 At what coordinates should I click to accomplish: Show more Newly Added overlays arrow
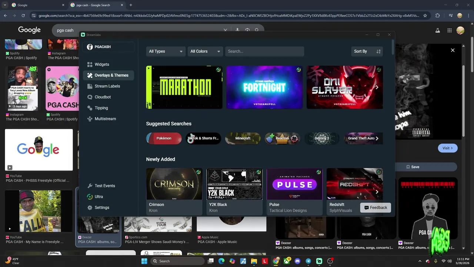point(377,192)
